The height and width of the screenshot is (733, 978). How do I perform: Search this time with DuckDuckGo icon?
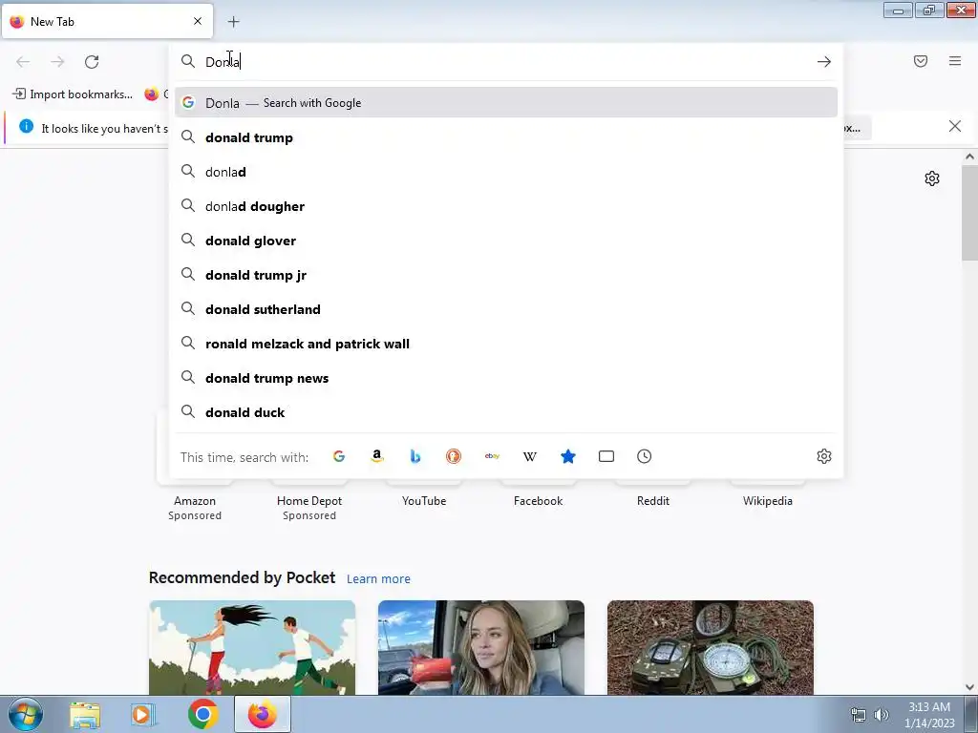pos(454,456)
